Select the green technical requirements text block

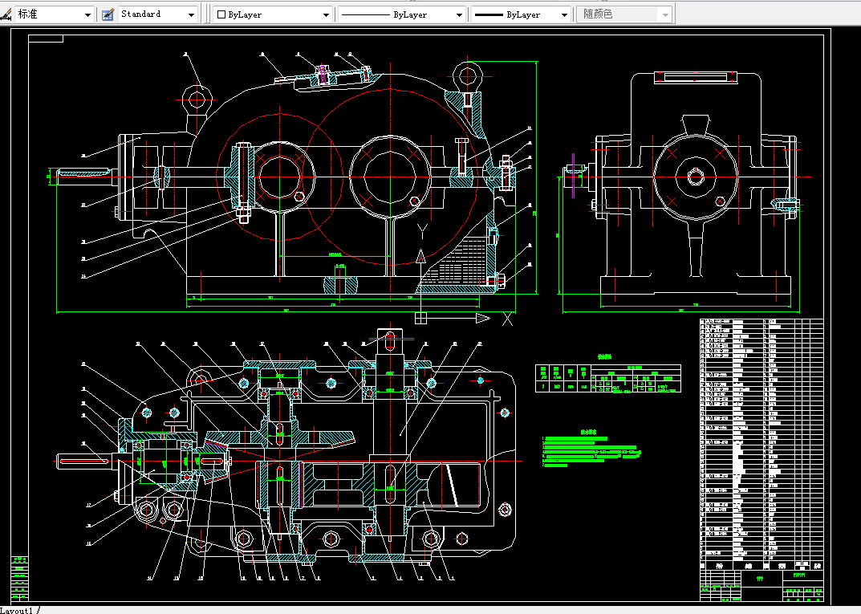591,449
